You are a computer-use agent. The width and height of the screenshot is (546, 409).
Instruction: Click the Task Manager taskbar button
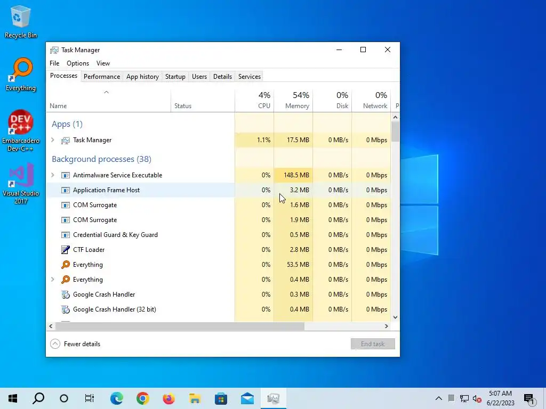tap(274, 398)
